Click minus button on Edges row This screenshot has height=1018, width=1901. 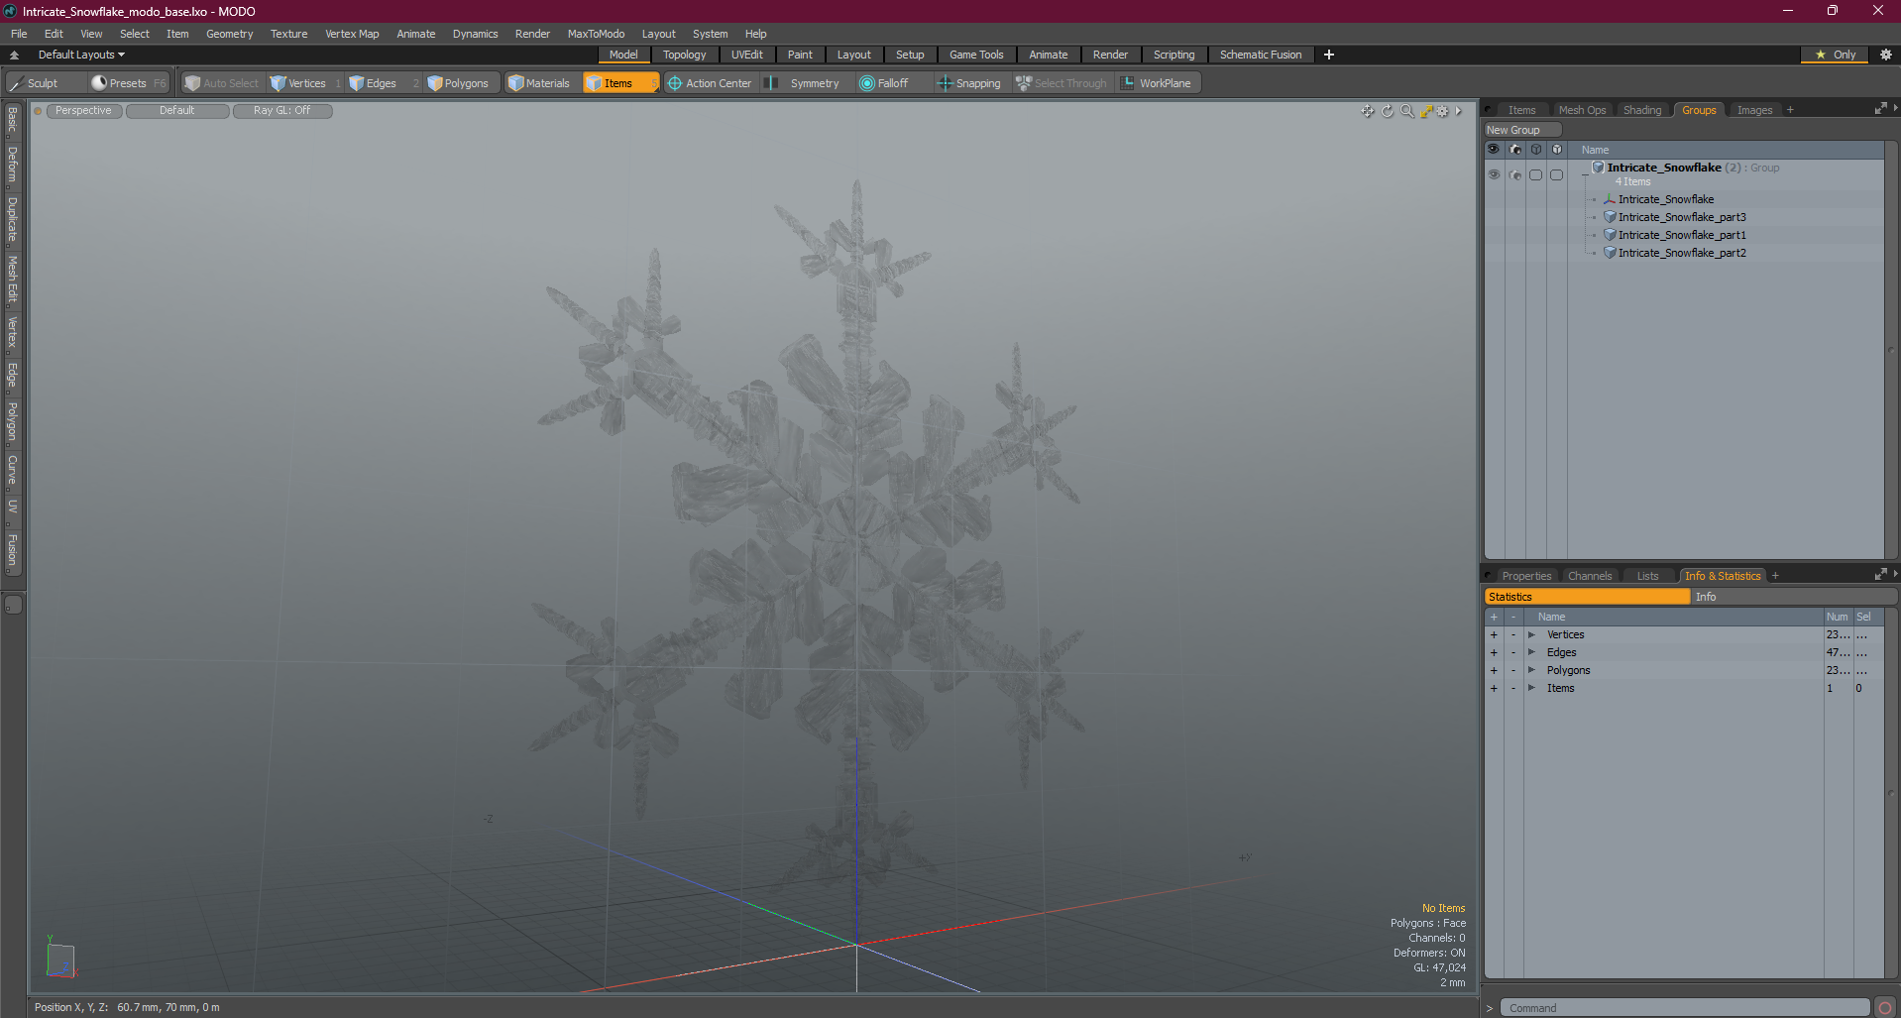coord(1513,652)
